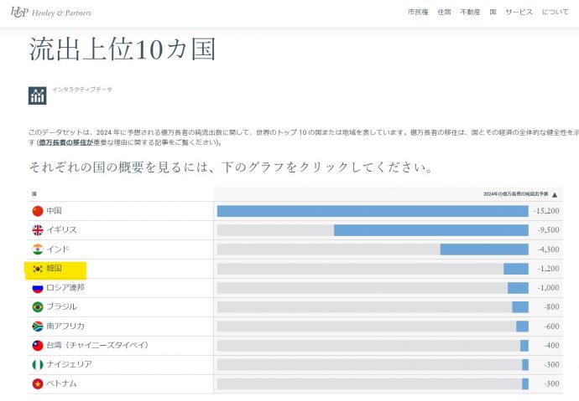Click the Nigeria flag icon
Viewport: 579px width, 401px height.
point(38,364)
